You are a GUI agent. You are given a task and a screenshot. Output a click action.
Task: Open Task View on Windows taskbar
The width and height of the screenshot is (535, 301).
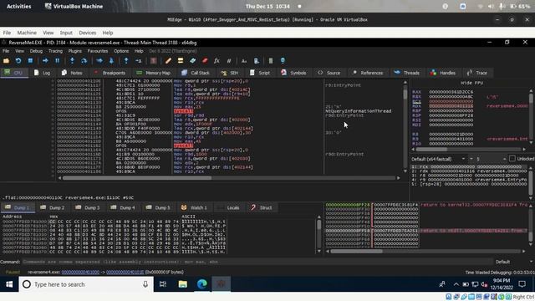tap(163, 284)
